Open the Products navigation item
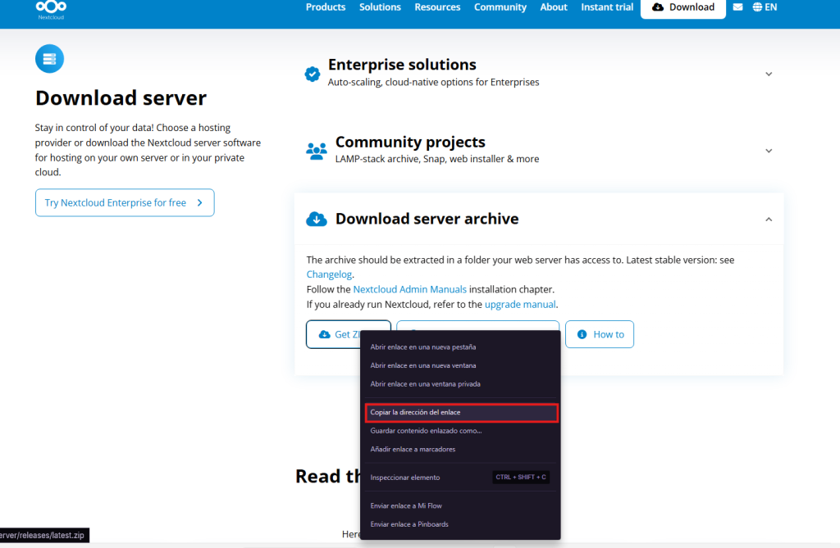The width and height of the screenshot is (840, 548). point(326,7)
